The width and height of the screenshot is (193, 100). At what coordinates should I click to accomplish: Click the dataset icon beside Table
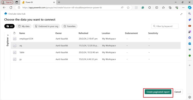[15, 52]
